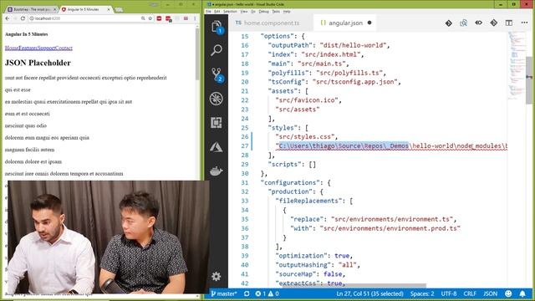Screen dimensions: 535x301
Task: Change language mode via JSON
Action: coord(491,293)
